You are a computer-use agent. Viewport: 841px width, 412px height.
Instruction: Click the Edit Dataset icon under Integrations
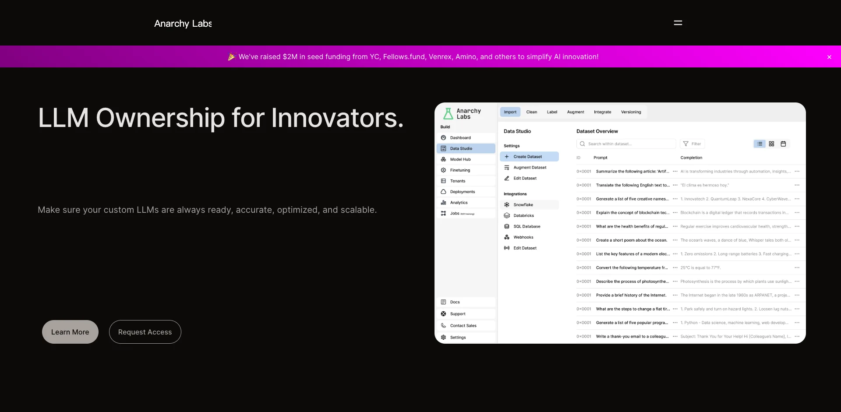(x=507, y=248)
